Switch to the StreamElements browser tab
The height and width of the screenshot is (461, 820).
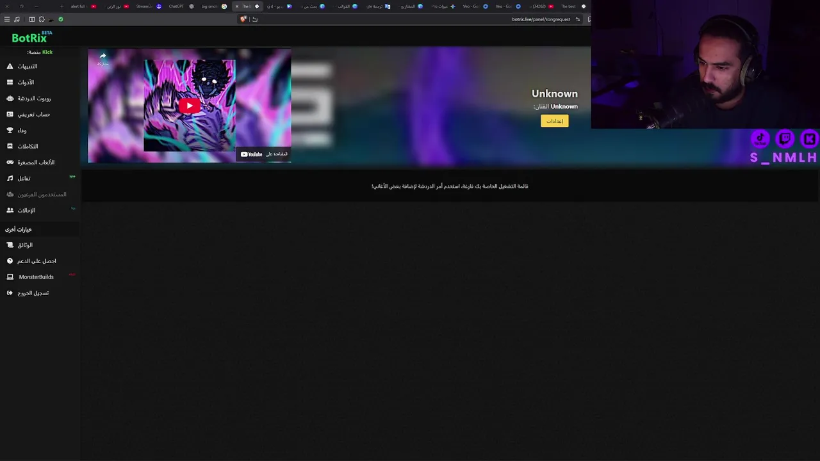[148, 6]
